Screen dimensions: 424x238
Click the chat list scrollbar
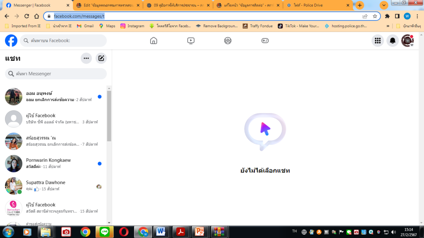coord(109,116)
